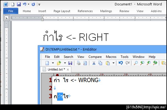Cut selection with EmEditor's scissors icon
167x110 pixels.
(x=94, y=63)
